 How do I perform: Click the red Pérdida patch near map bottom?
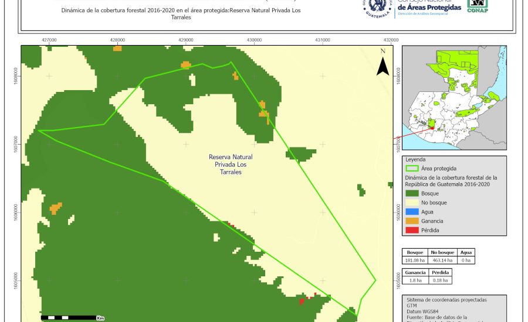(302, 301)
